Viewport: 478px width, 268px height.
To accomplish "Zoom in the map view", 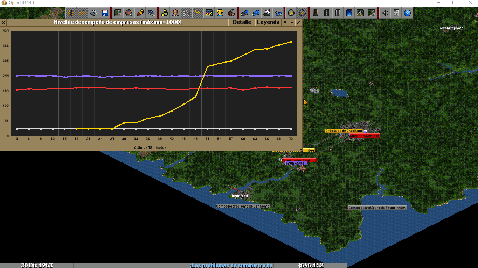I will [291, 13].
